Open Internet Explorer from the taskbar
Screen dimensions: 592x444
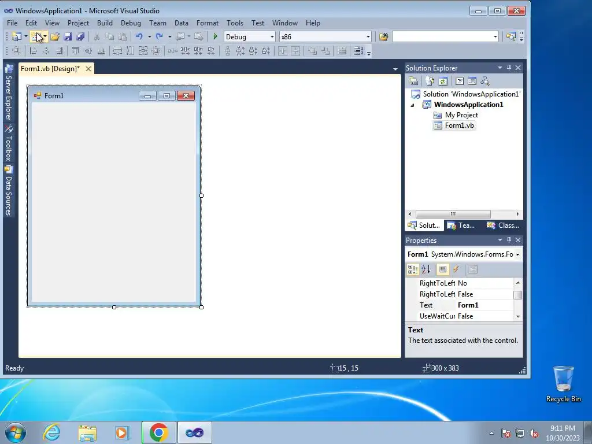click(x=51, y=432)
